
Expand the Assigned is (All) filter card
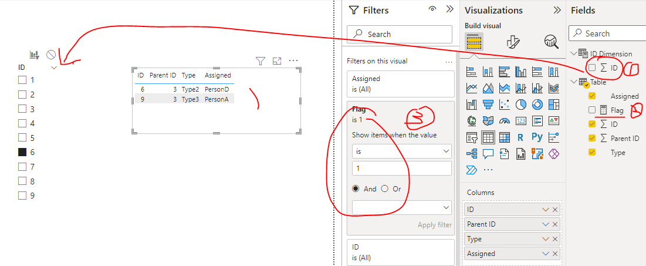[401, 84]
